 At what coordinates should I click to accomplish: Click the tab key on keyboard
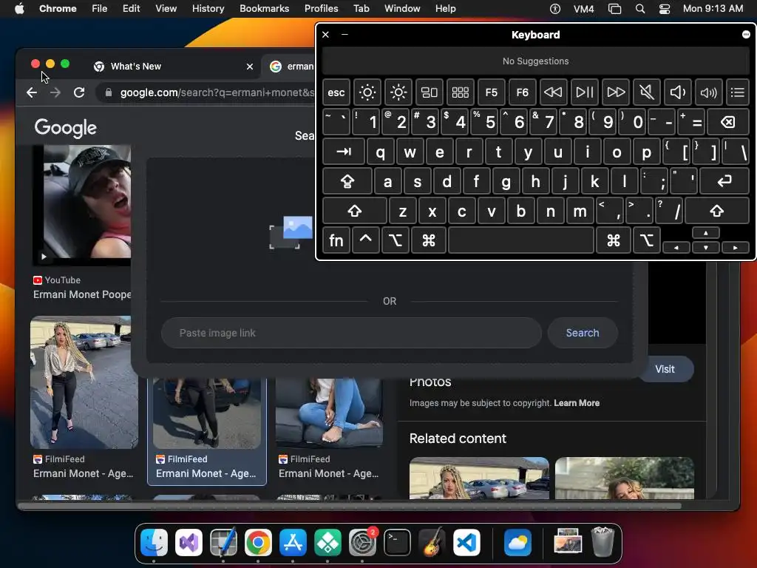click(344, 152)
